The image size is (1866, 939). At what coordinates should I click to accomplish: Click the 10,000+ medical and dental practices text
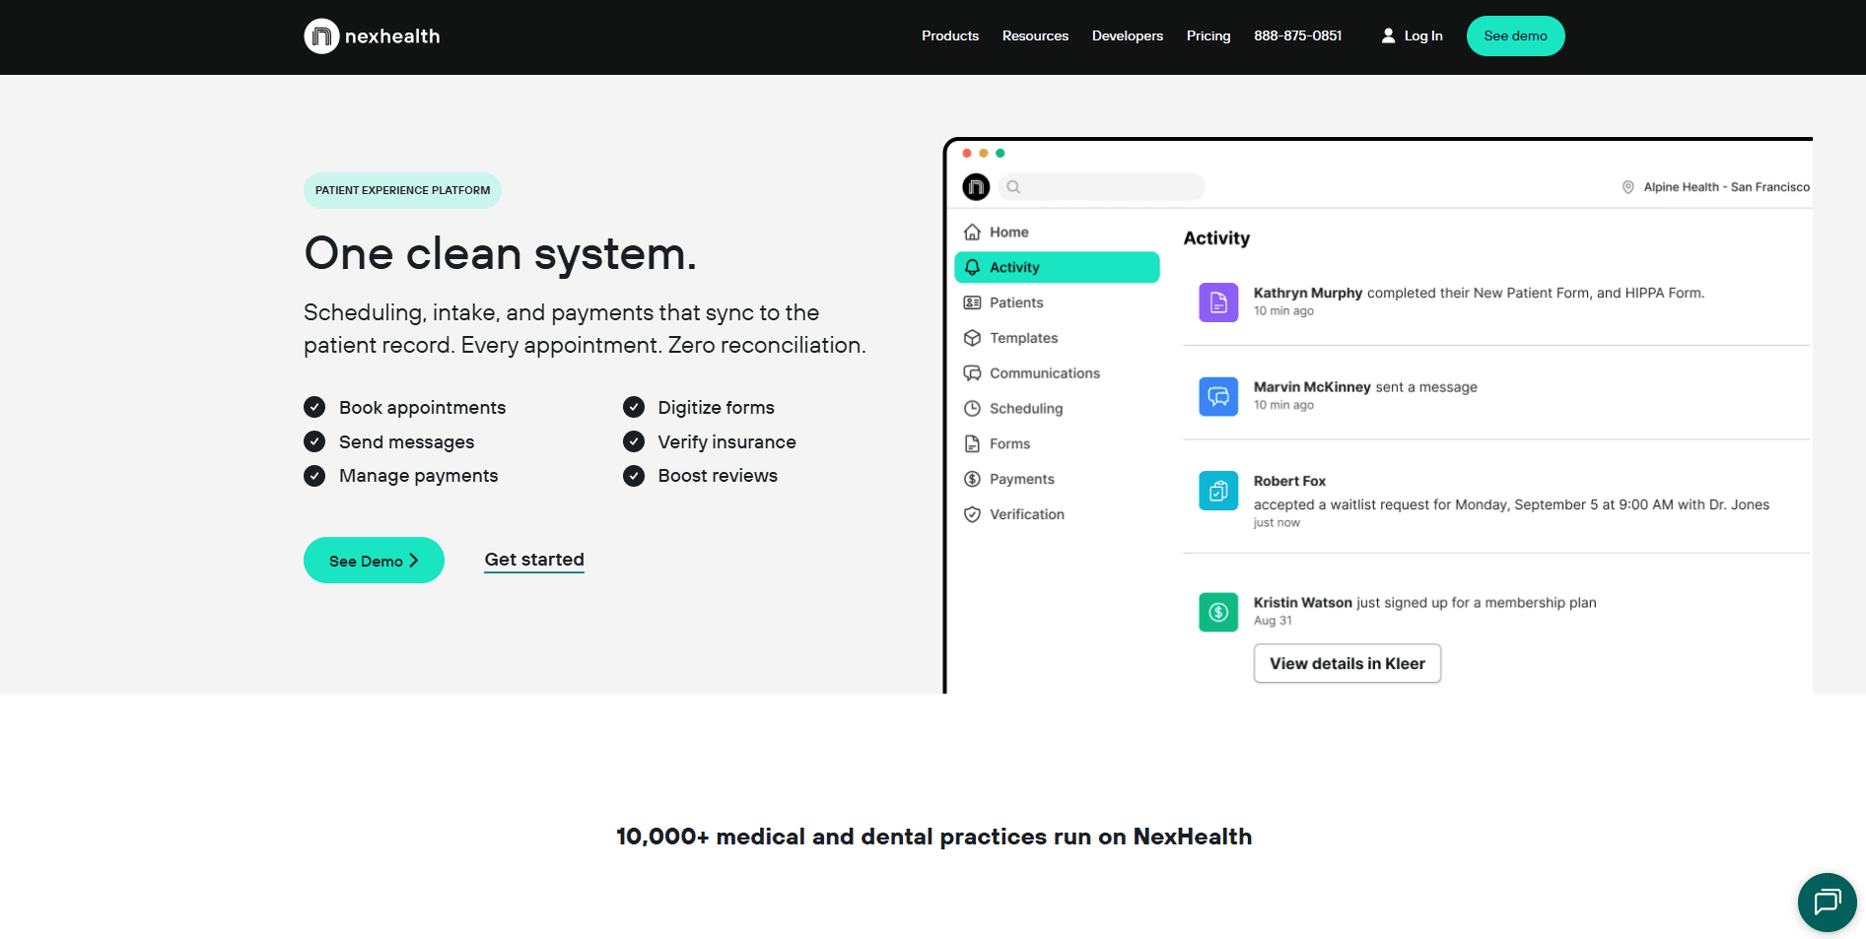pos(933,837)
